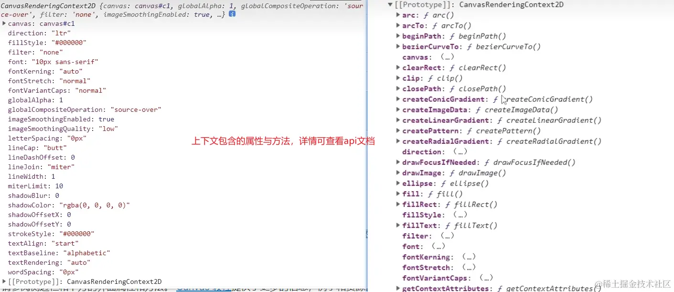Click the blue info icon after object summary
Viewport: 674px width, 292px height.
(x=232, y=14)
